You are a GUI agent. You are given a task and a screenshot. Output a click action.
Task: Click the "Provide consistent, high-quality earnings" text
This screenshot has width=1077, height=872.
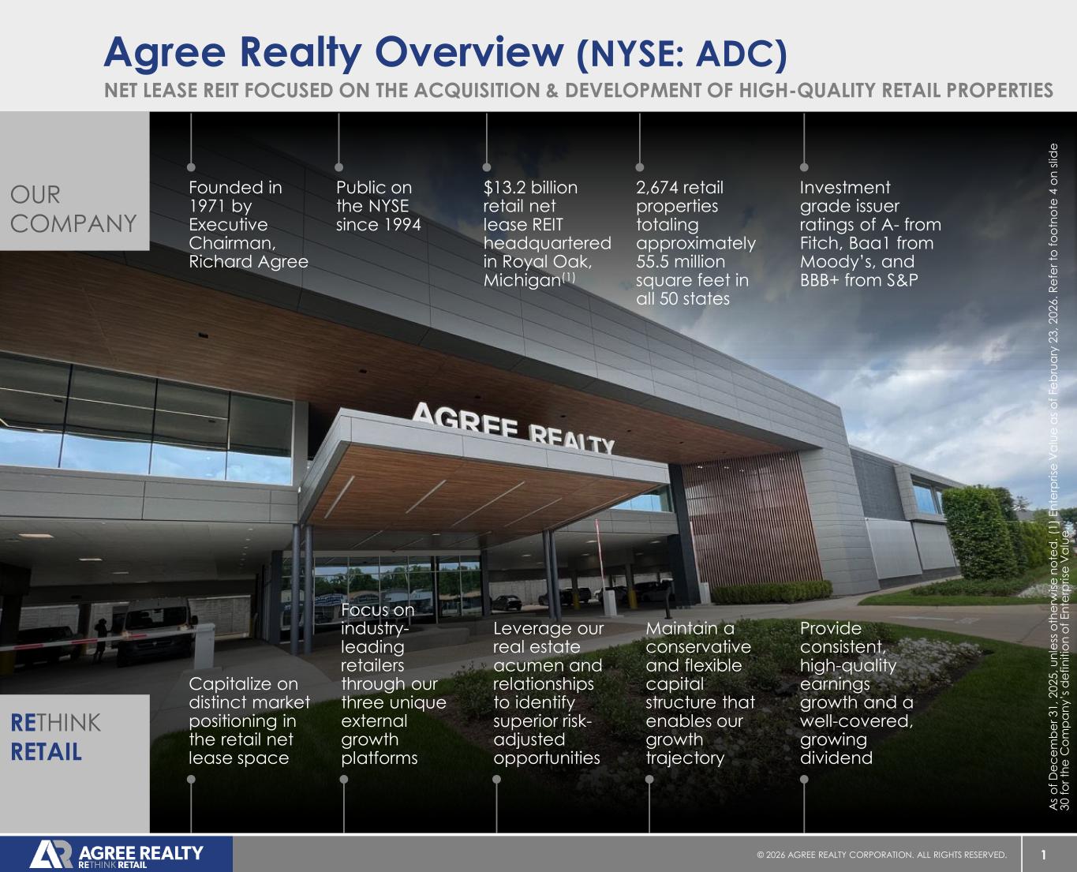tap(856, 694)
